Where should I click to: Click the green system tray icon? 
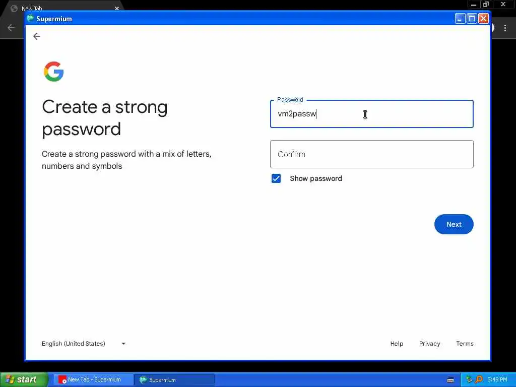469,379
